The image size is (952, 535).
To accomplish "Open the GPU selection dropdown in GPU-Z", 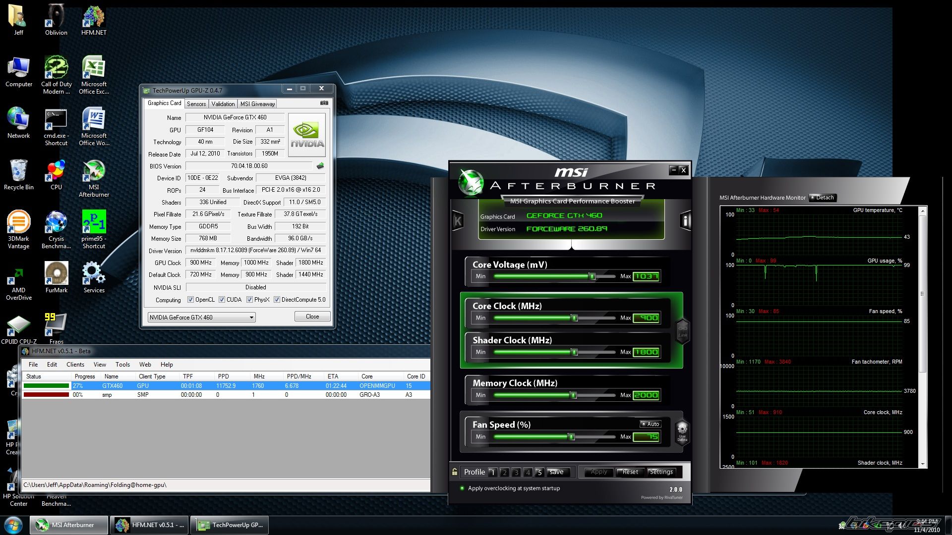I will click(x=201, y=317).
